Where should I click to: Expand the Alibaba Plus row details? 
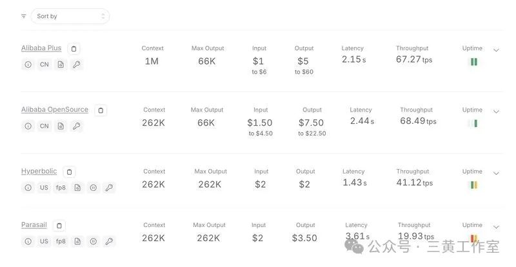496,50
